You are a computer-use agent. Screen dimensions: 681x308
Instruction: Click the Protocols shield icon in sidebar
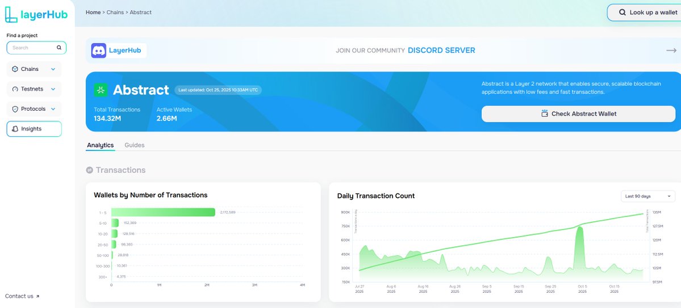[x=15, y=109]
